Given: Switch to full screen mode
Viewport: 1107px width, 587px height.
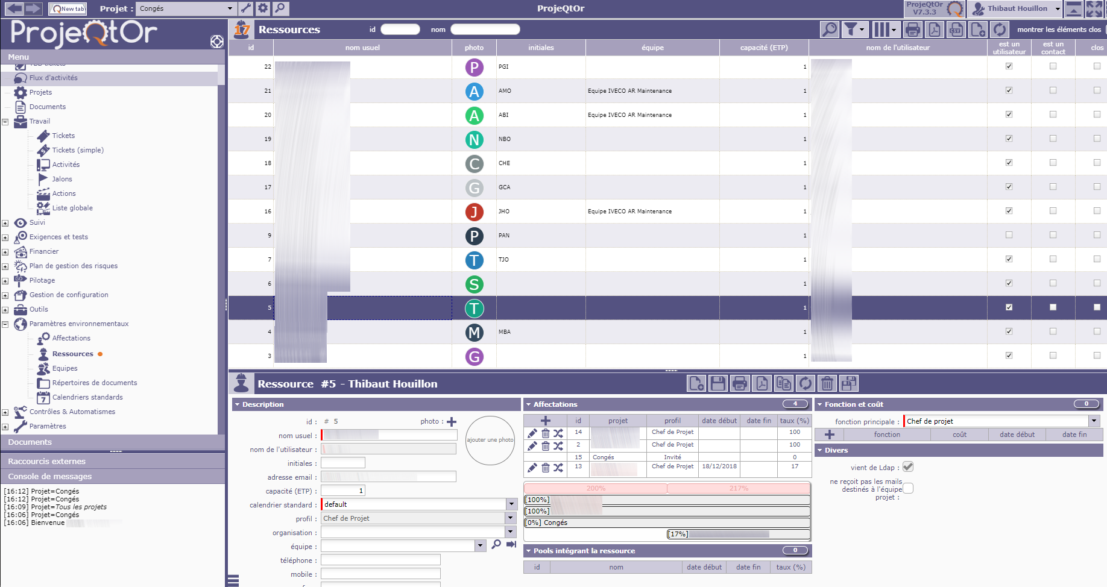Looking at the screenshot, I should [x=1094, y=8].
